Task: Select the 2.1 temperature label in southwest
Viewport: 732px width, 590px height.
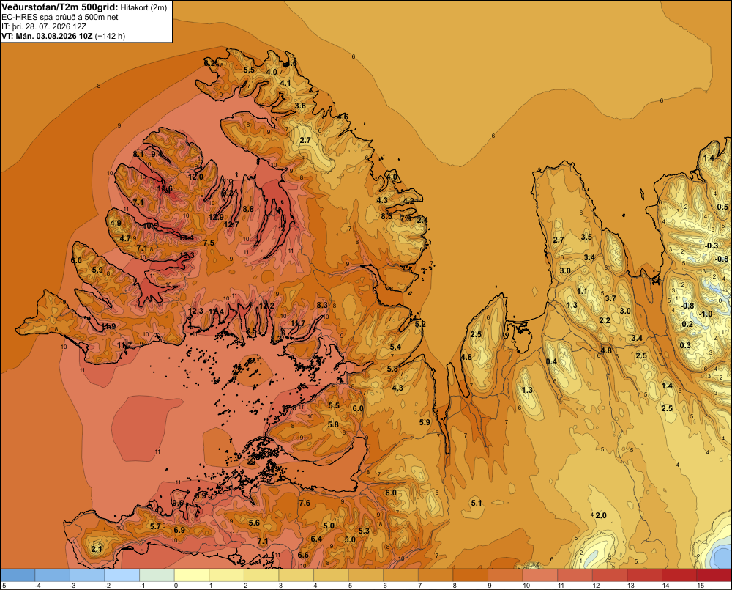Action: click(96, 549)
